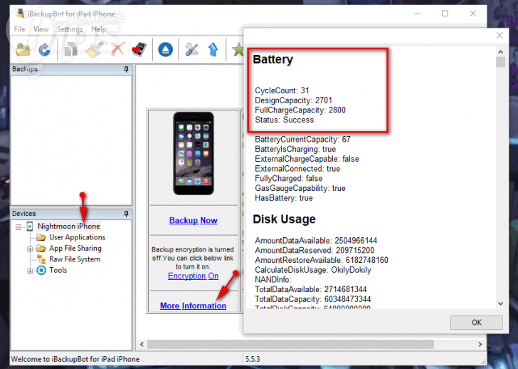Image resolution: width=518 pixels, height=369 pixels.
Task: Pin the Backups panel
Action: coord(126,69)
